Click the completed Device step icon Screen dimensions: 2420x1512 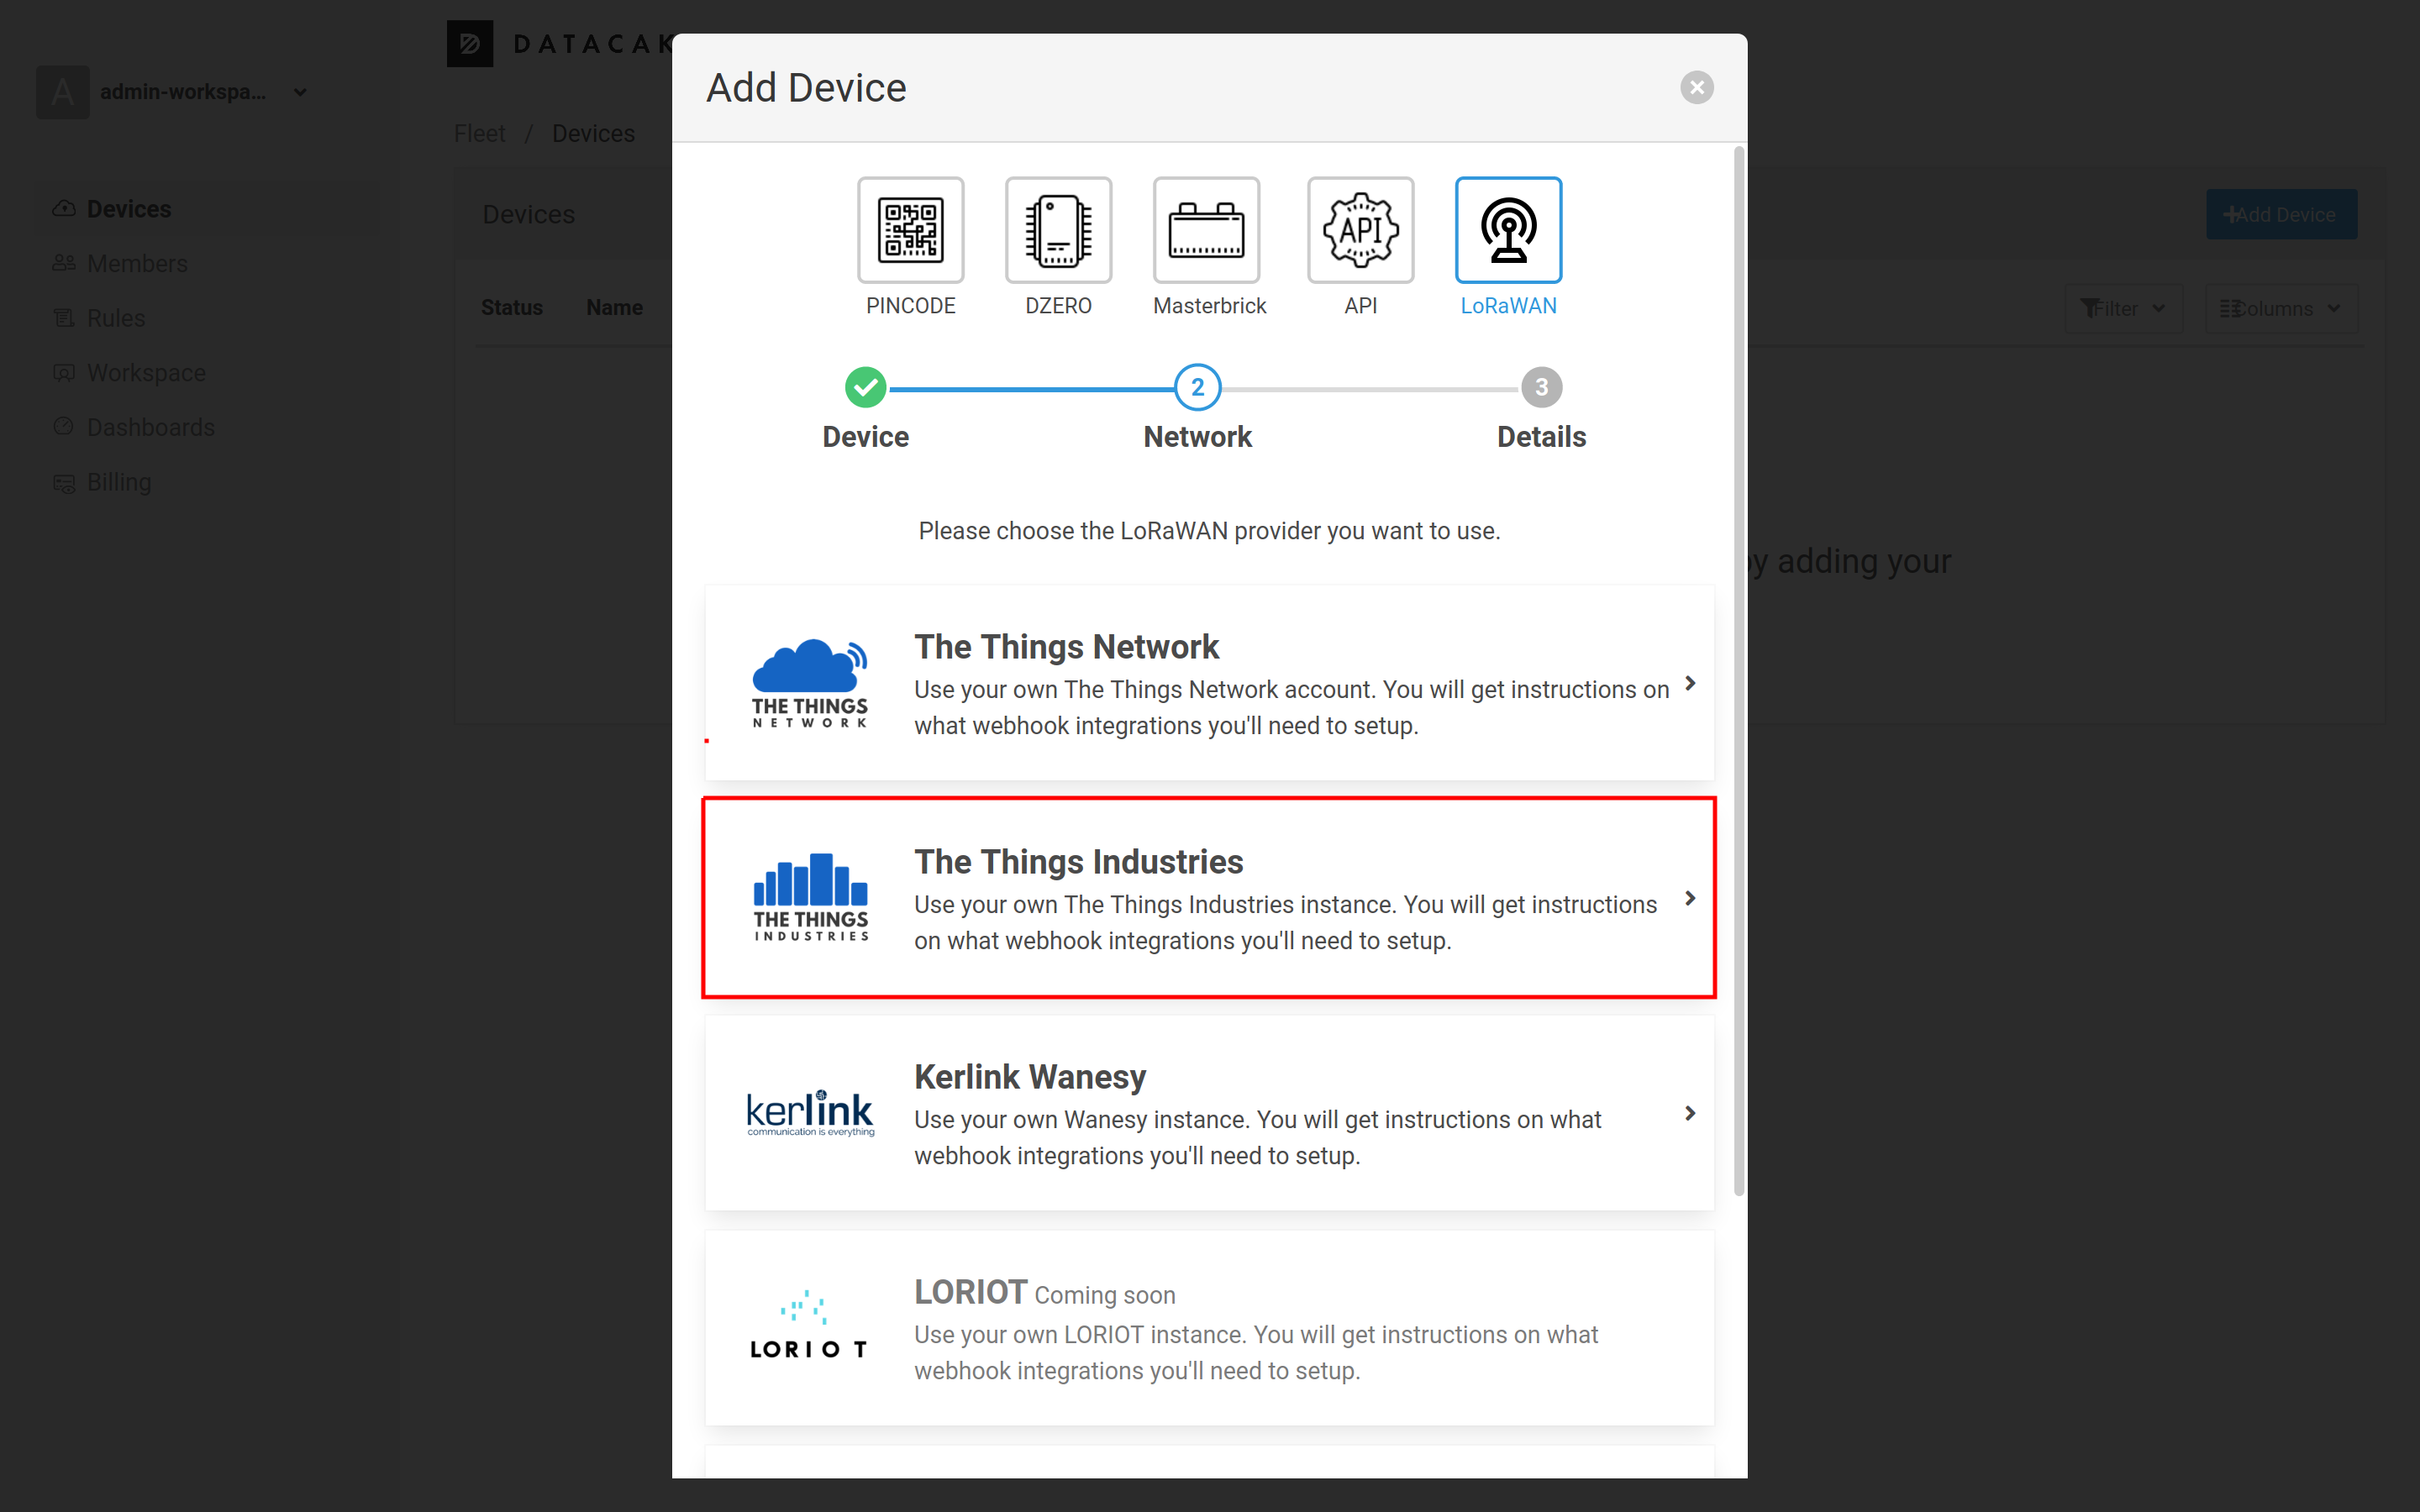pos(865,386)
